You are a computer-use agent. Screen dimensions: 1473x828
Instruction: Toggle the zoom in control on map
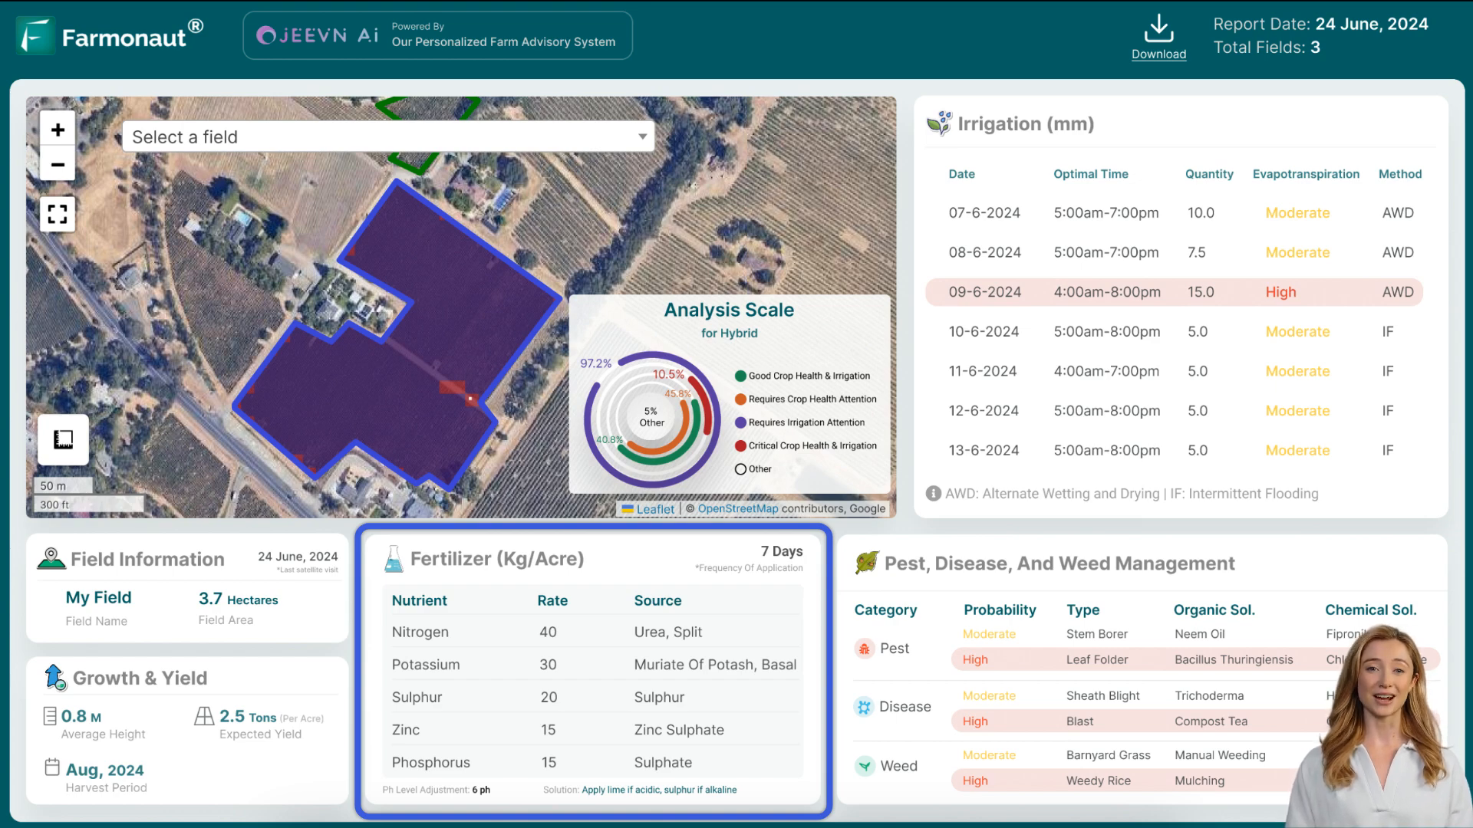click(x=57, y=130)
